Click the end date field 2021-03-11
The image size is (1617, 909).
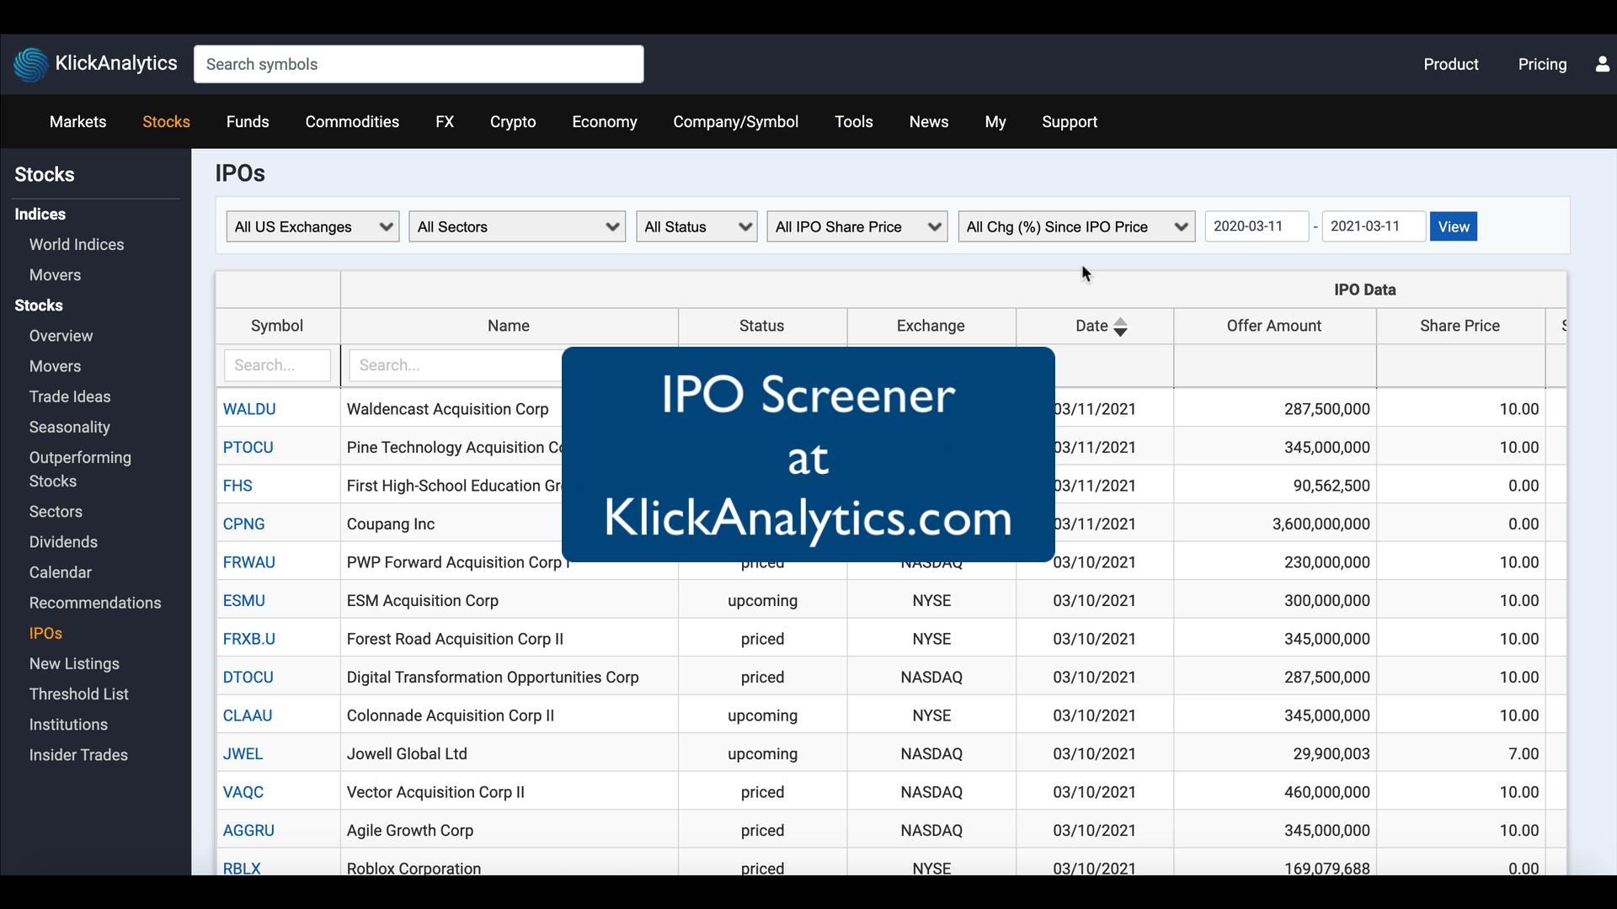pyautogui.click(x=1374, y=226)
